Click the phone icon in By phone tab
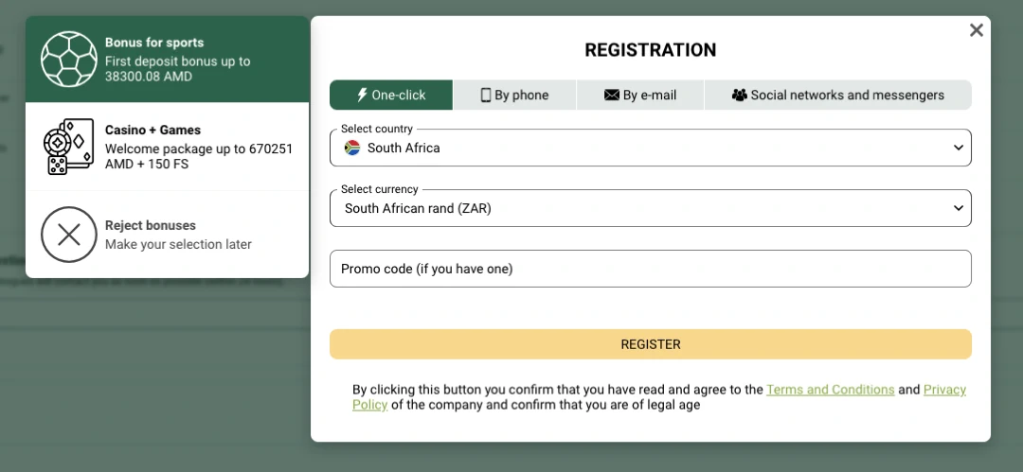1023x472 pixels. pos(486,95)
